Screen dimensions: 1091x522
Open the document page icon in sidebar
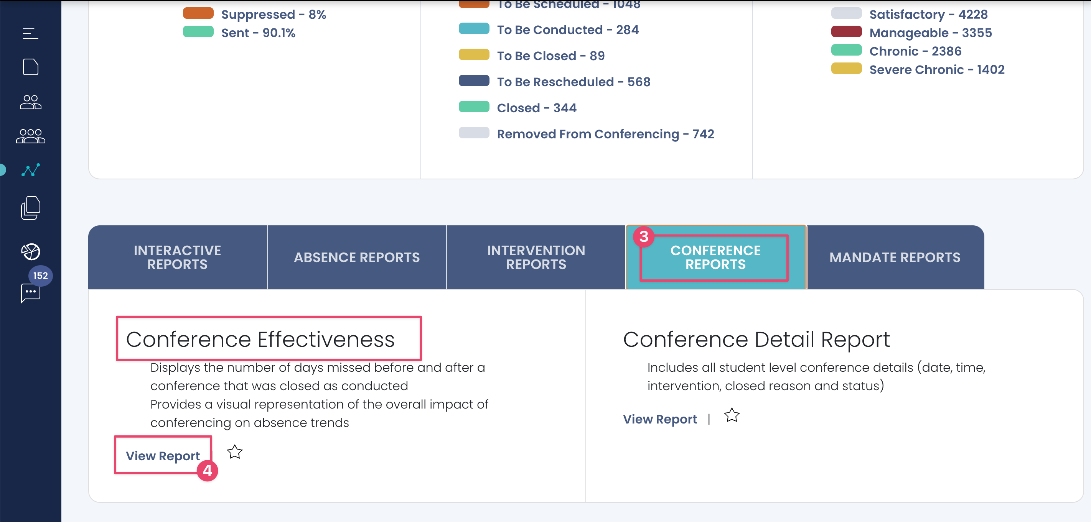(30, 67)
